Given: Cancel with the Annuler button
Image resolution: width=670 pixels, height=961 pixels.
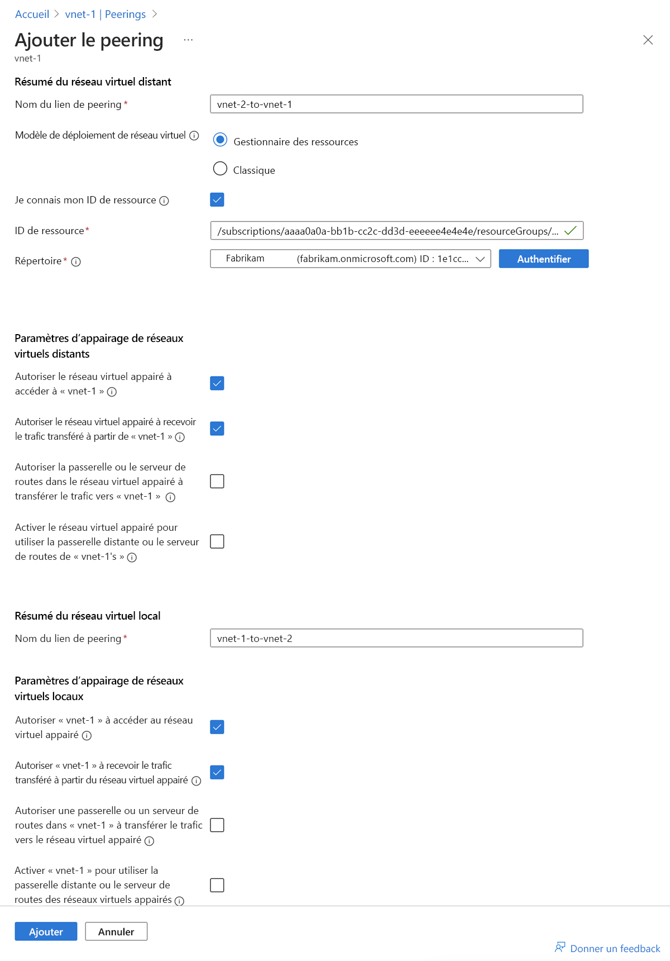Looking at the screenshot, I should click(x=116, y=931).
